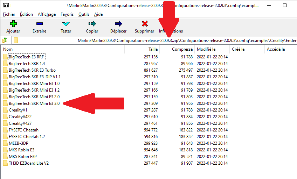This screenshot has height=179, width=297.
Task: Click folder icon of SKR Mini E3 3.0
Action: pos(6,103)
